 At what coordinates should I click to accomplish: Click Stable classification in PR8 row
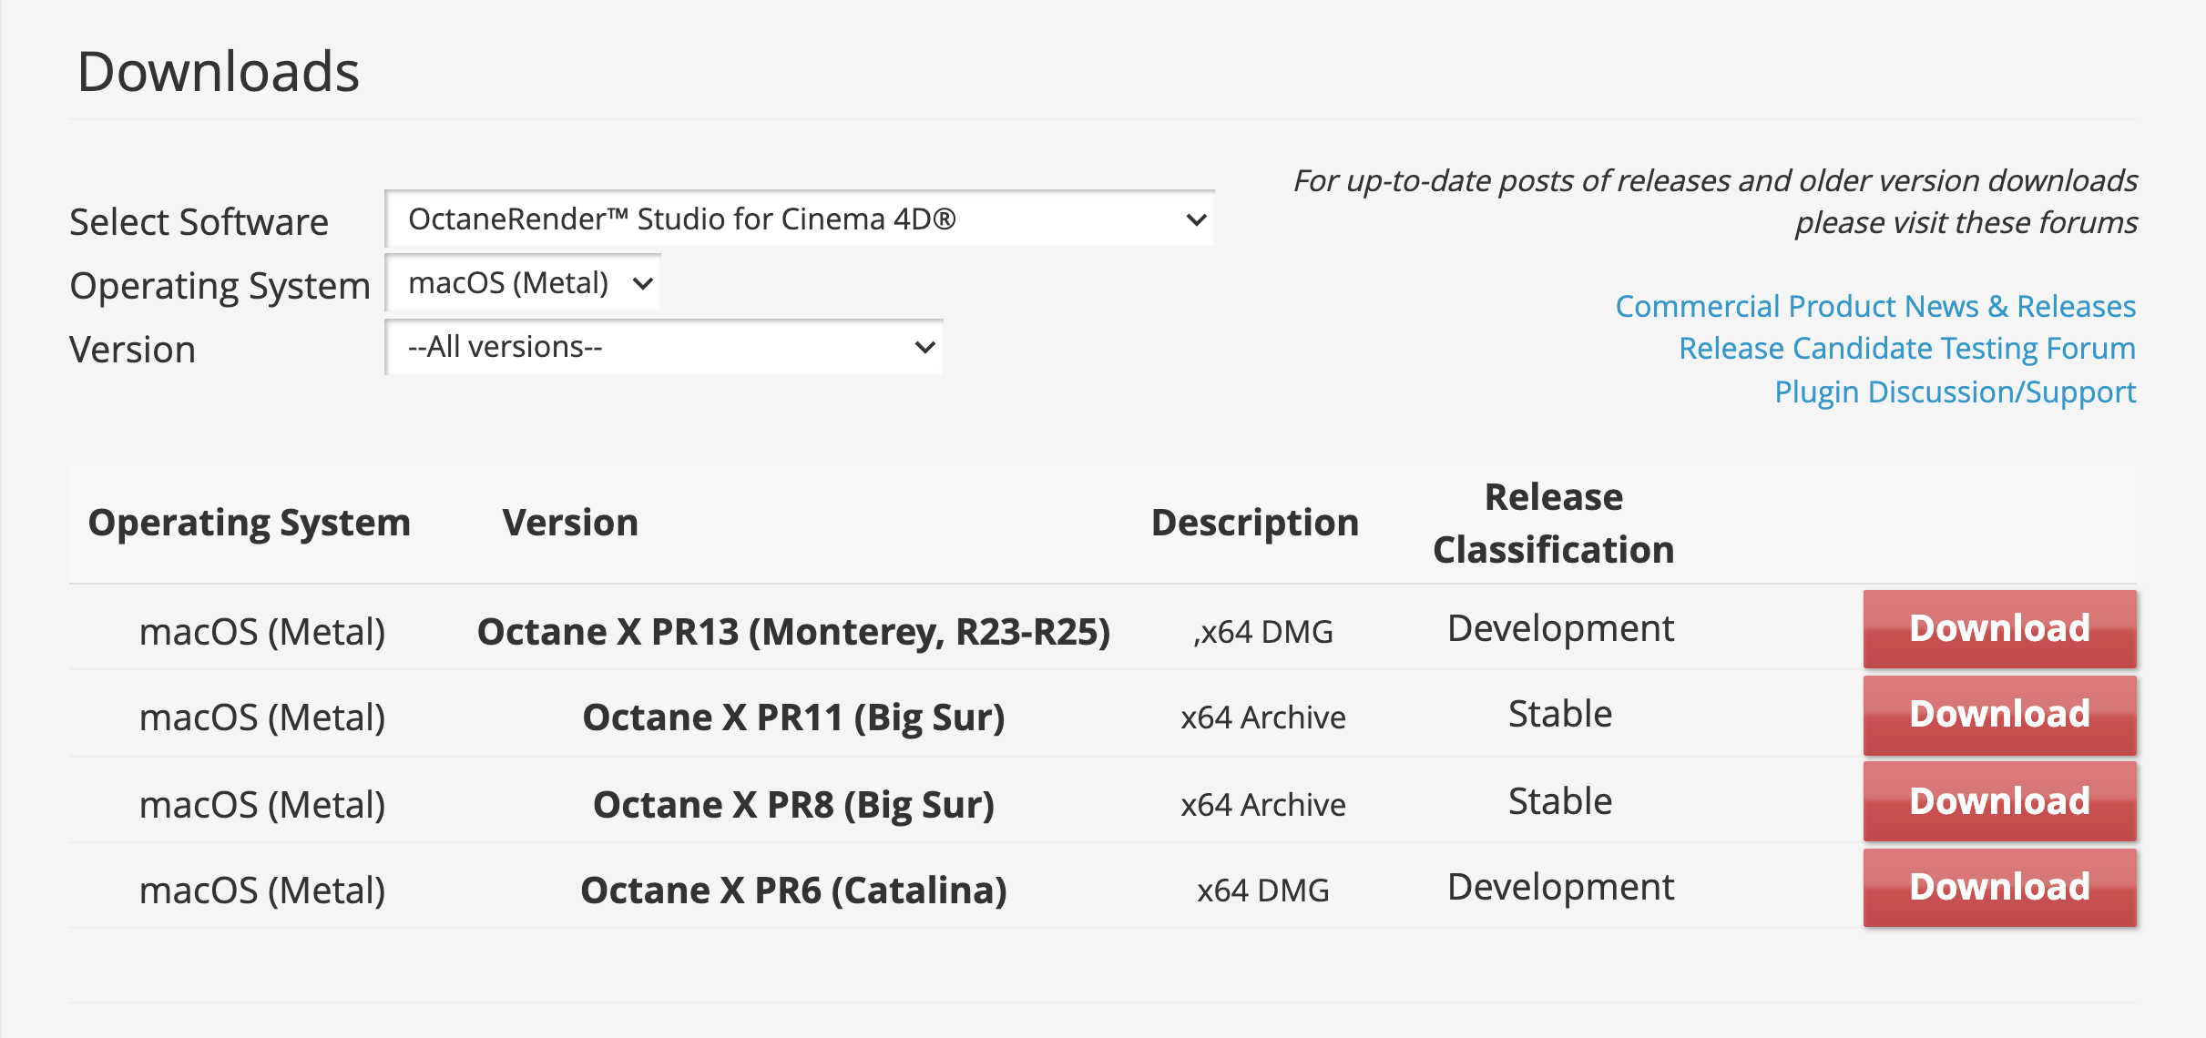tap(1560, 801)
